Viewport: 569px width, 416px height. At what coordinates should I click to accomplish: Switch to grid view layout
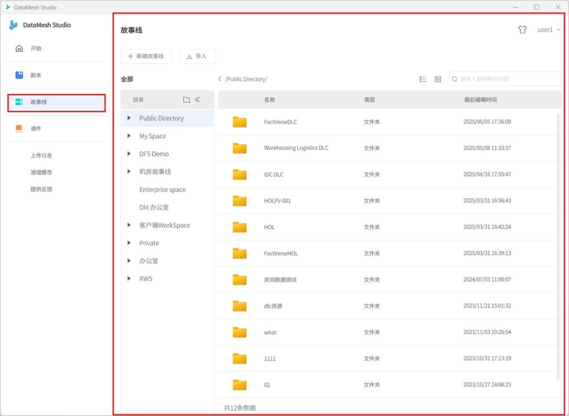pyautogui.click(x=438, y=80)
